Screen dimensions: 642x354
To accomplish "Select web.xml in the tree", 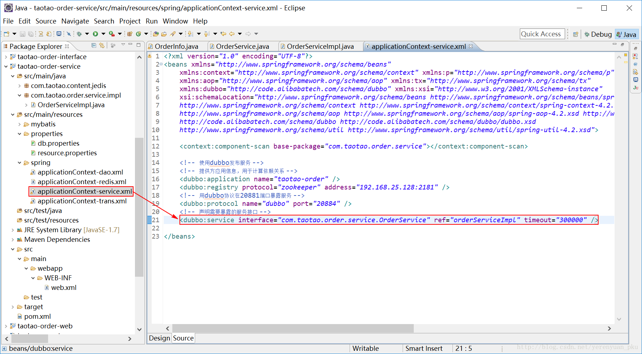I will click(x=64, y=287).
